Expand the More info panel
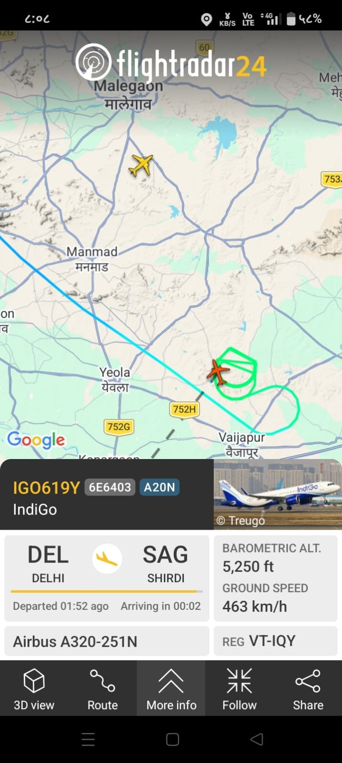Image resolution: width=342 pixels, height=763 pixels. tap(171, 688)
